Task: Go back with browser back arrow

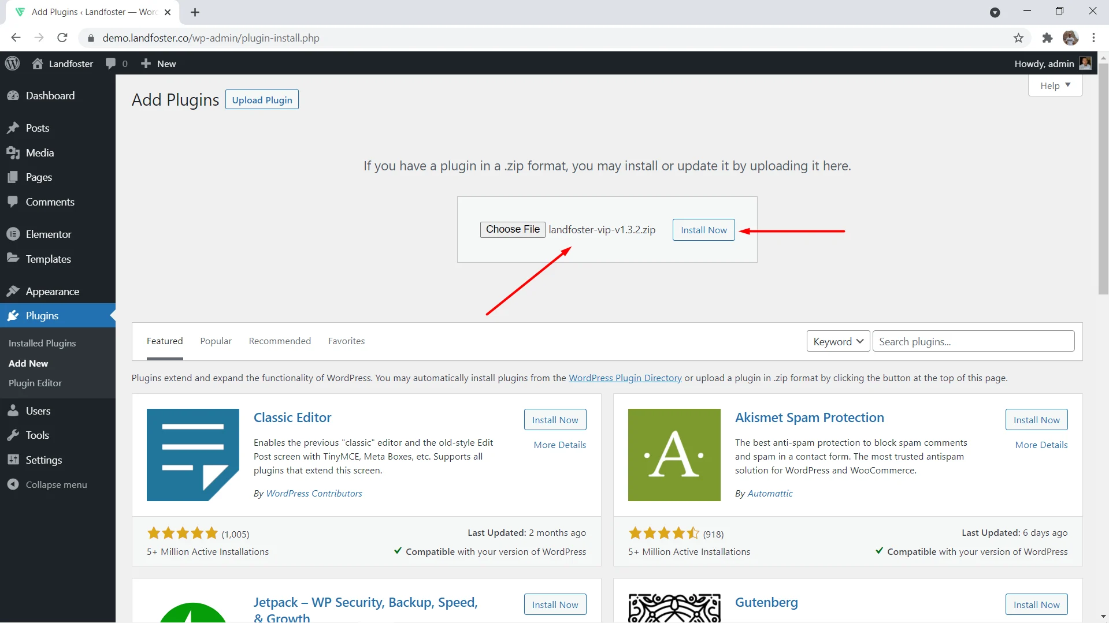Action: coord(16,38)
